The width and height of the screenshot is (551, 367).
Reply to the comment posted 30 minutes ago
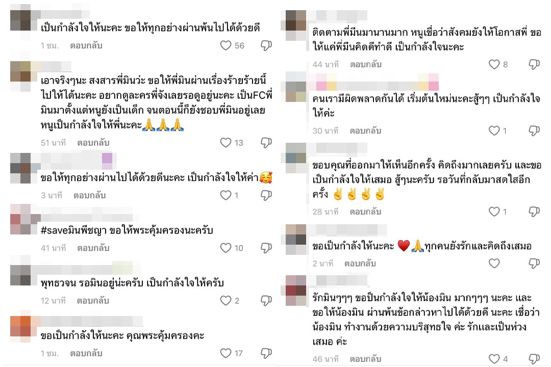point(365,130)
